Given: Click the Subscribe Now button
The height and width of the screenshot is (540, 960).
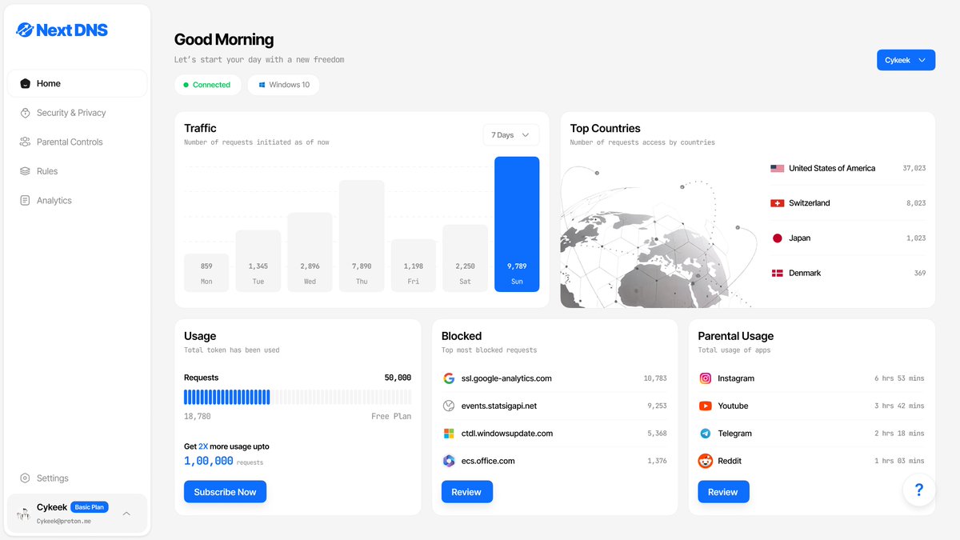Looking at the screenshot, I should pos(225,492).
